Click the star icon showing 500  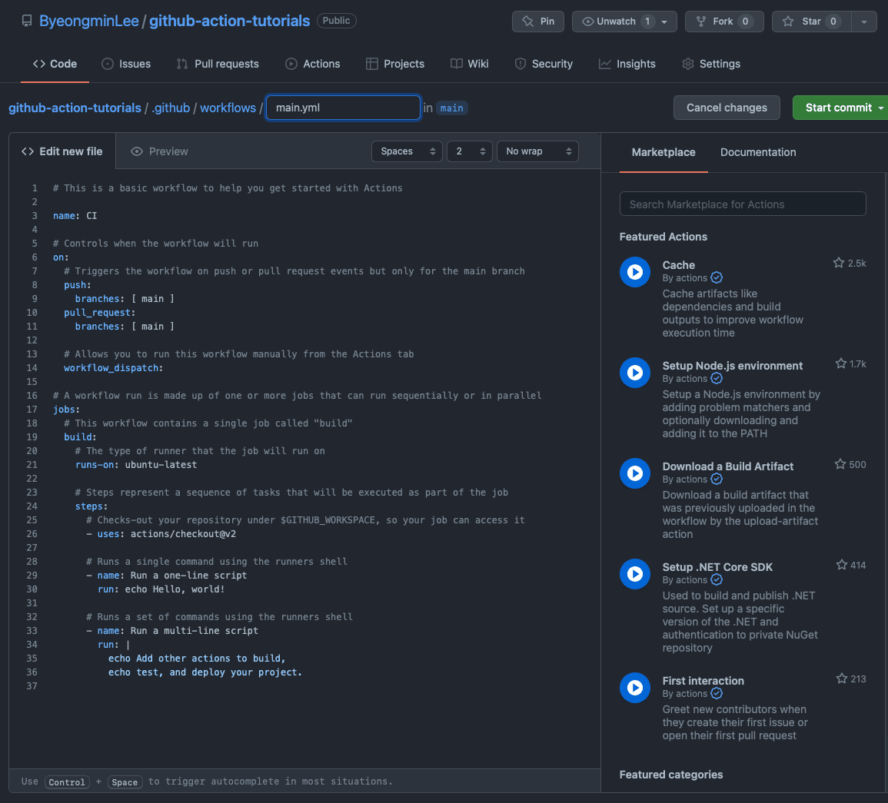tap(840, 464)
